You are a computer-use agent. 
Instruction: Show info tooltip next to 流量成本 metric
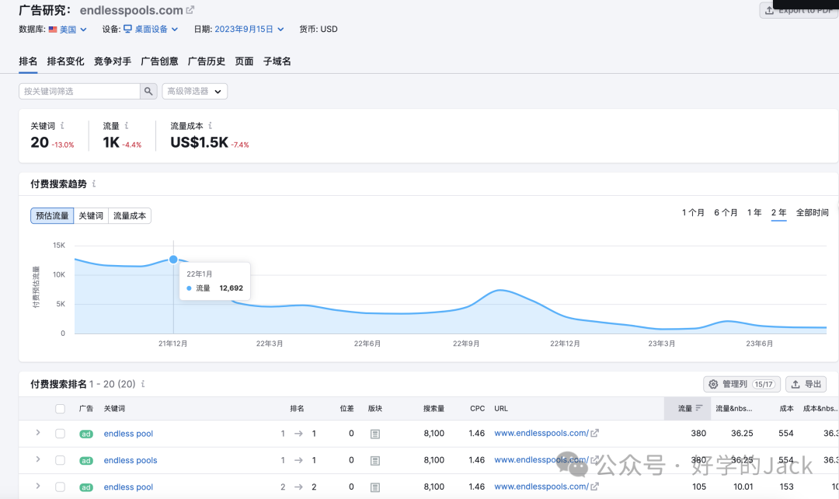point(211,126)
